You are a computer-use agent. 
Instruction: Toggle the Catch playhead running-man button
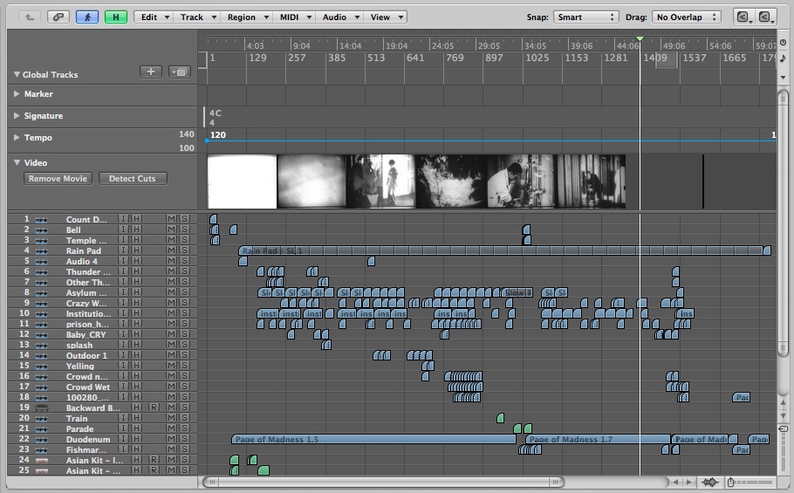point(87,17)
